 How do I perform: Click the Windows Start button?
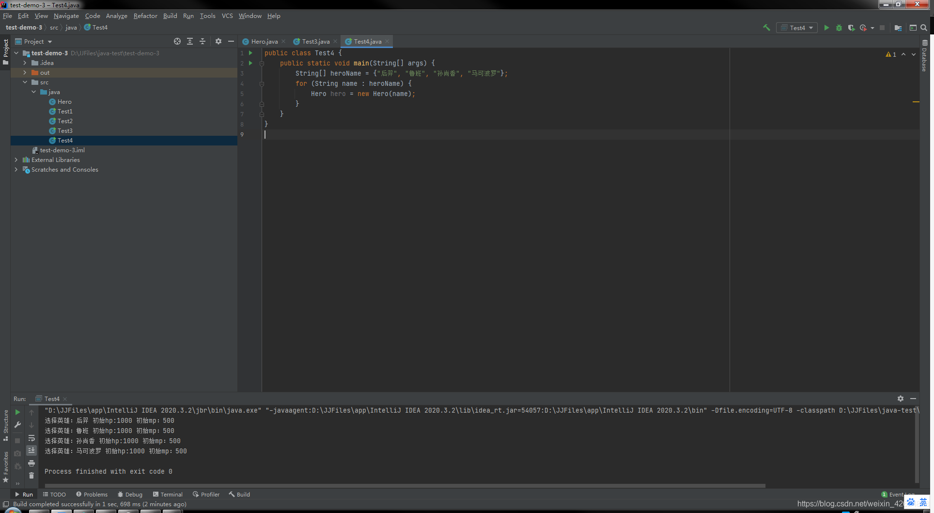pos(13,510)
